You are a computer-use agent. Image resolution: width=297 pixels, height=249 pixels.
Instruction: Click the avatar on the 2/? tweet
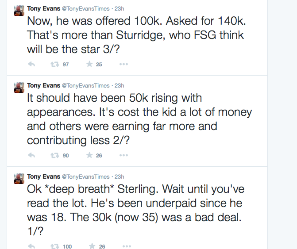pyautogui.click(x=19, y=87)
